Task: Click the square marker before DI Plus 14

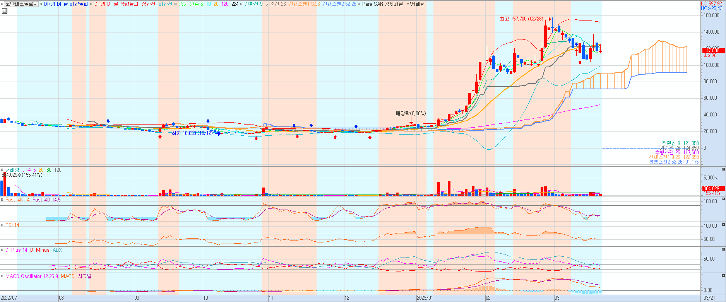Action: 2,250
